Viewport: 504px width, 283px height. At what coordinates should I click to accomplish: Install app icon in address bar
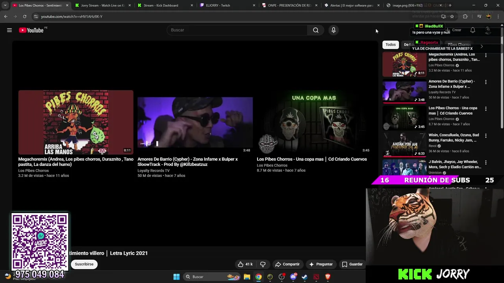(444, 17)
